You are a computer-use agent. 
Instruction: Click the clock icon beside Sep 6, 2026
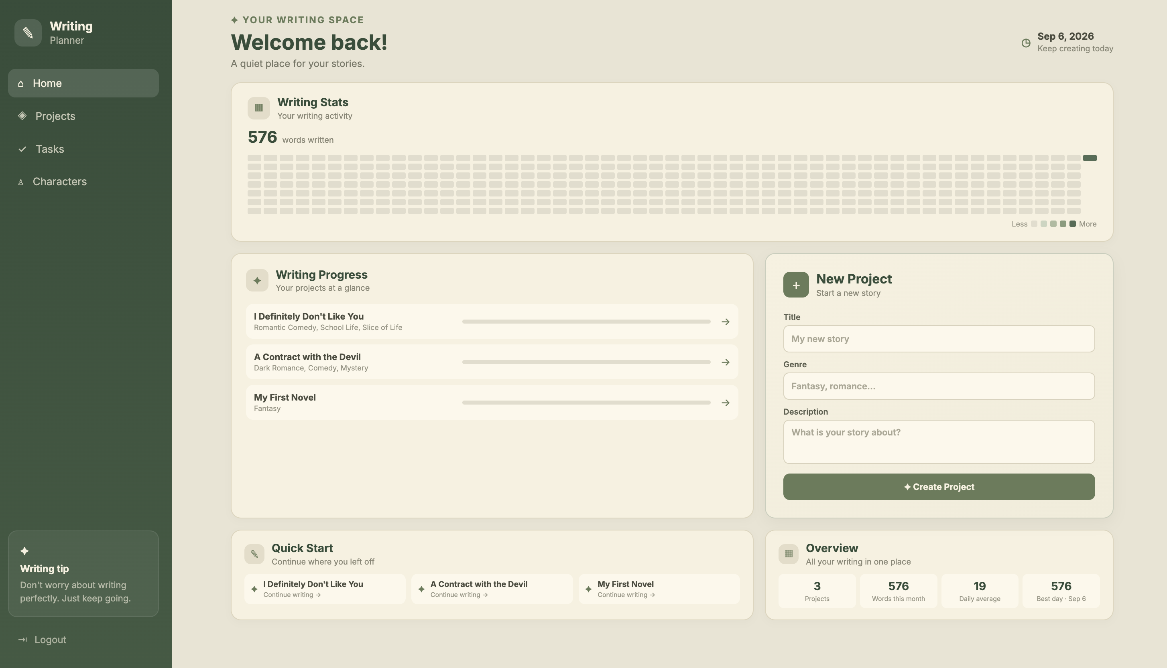1026,43
